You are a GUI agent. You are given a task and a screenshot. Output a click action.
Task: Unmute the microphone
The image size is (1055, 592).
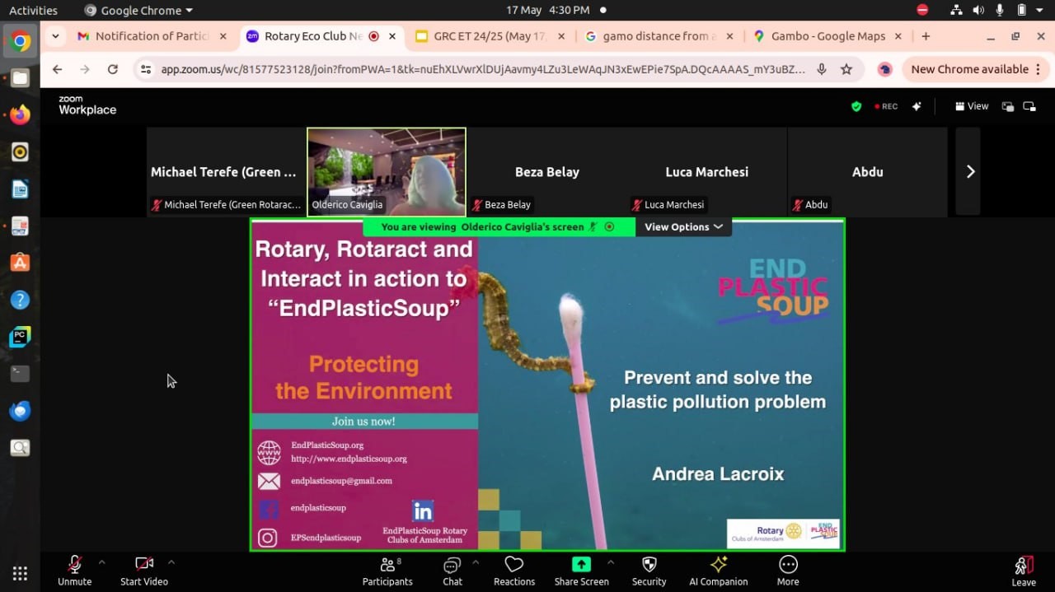tap(74, 571)
